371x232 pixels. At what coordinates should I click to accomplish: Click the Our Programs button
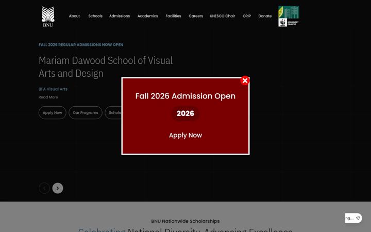point(86,113)
